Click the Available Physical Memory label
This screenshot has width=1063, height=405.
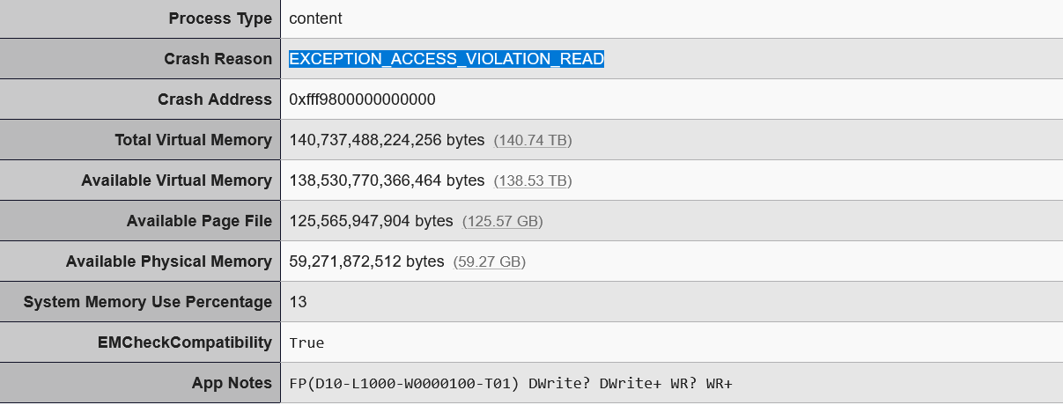pyautogui.click(x=169, y=261)
